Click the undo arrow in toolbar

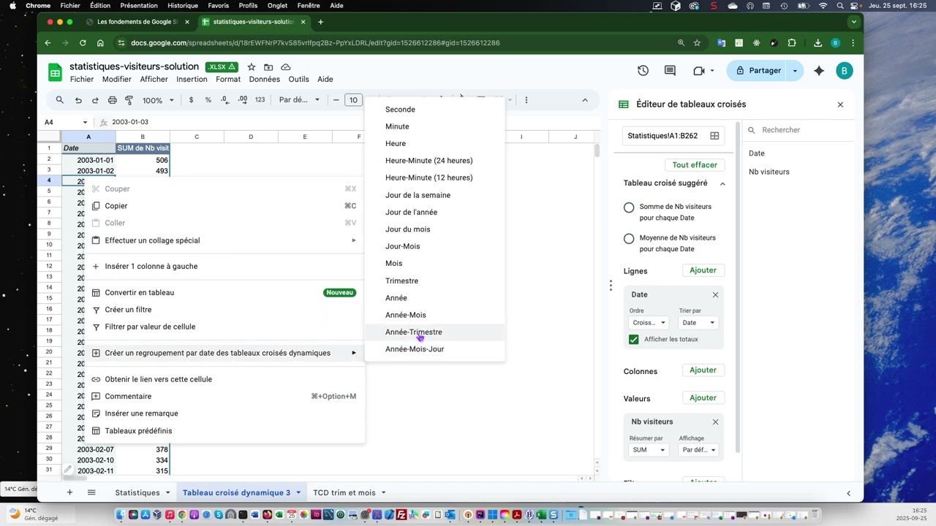coord(78,100)
